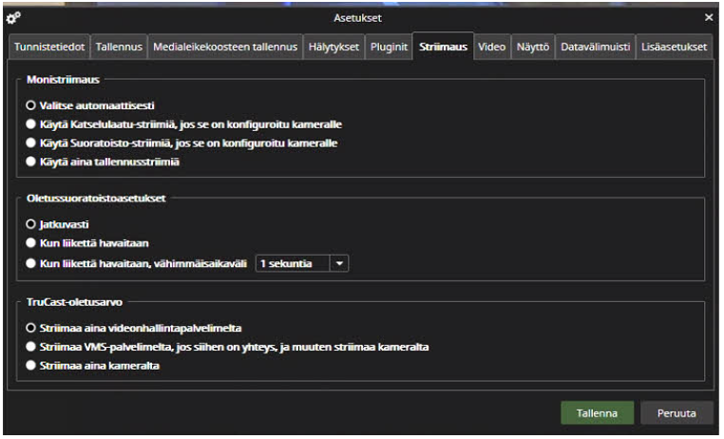Viewport: 724px width, 439px height.
Task: Select 'Jatkuvasti' playback radio option
Action: tap(31, 224)
